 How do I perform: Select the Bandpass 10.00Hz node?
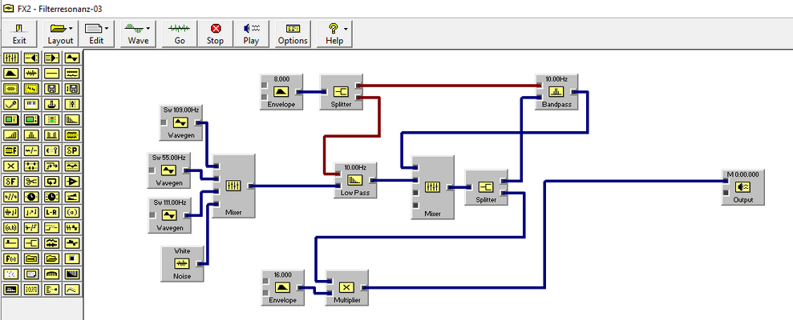pyautogui.click(x=556, y=92)
